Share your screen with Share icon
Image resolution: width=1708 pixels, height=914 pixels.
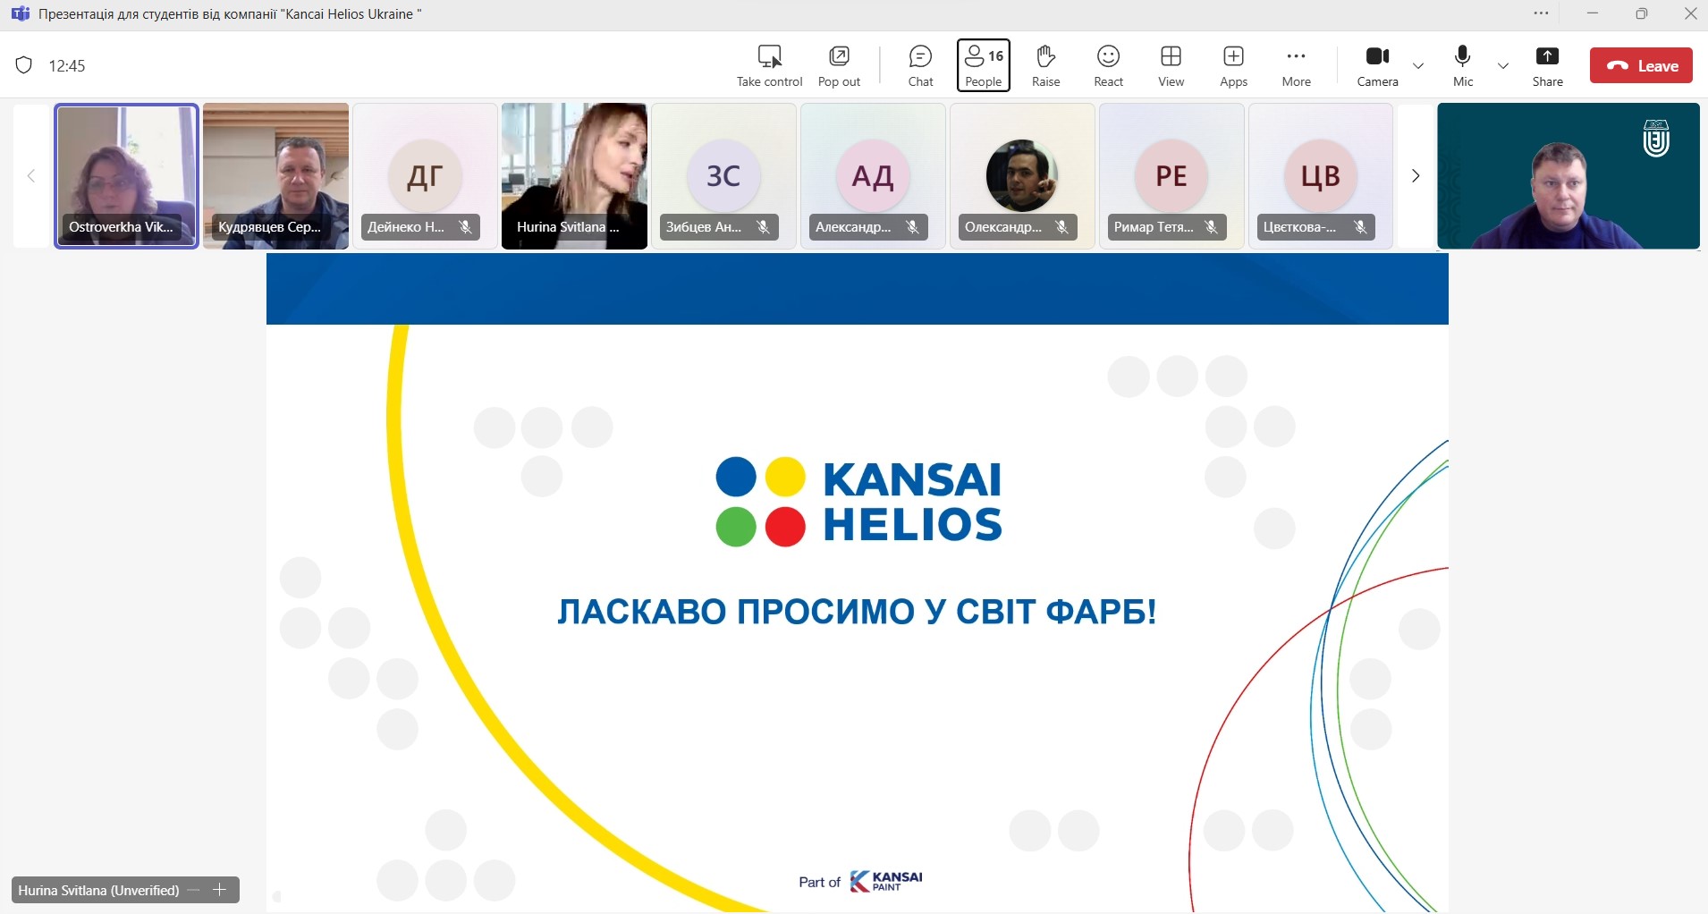click(x=1547, y=66)
